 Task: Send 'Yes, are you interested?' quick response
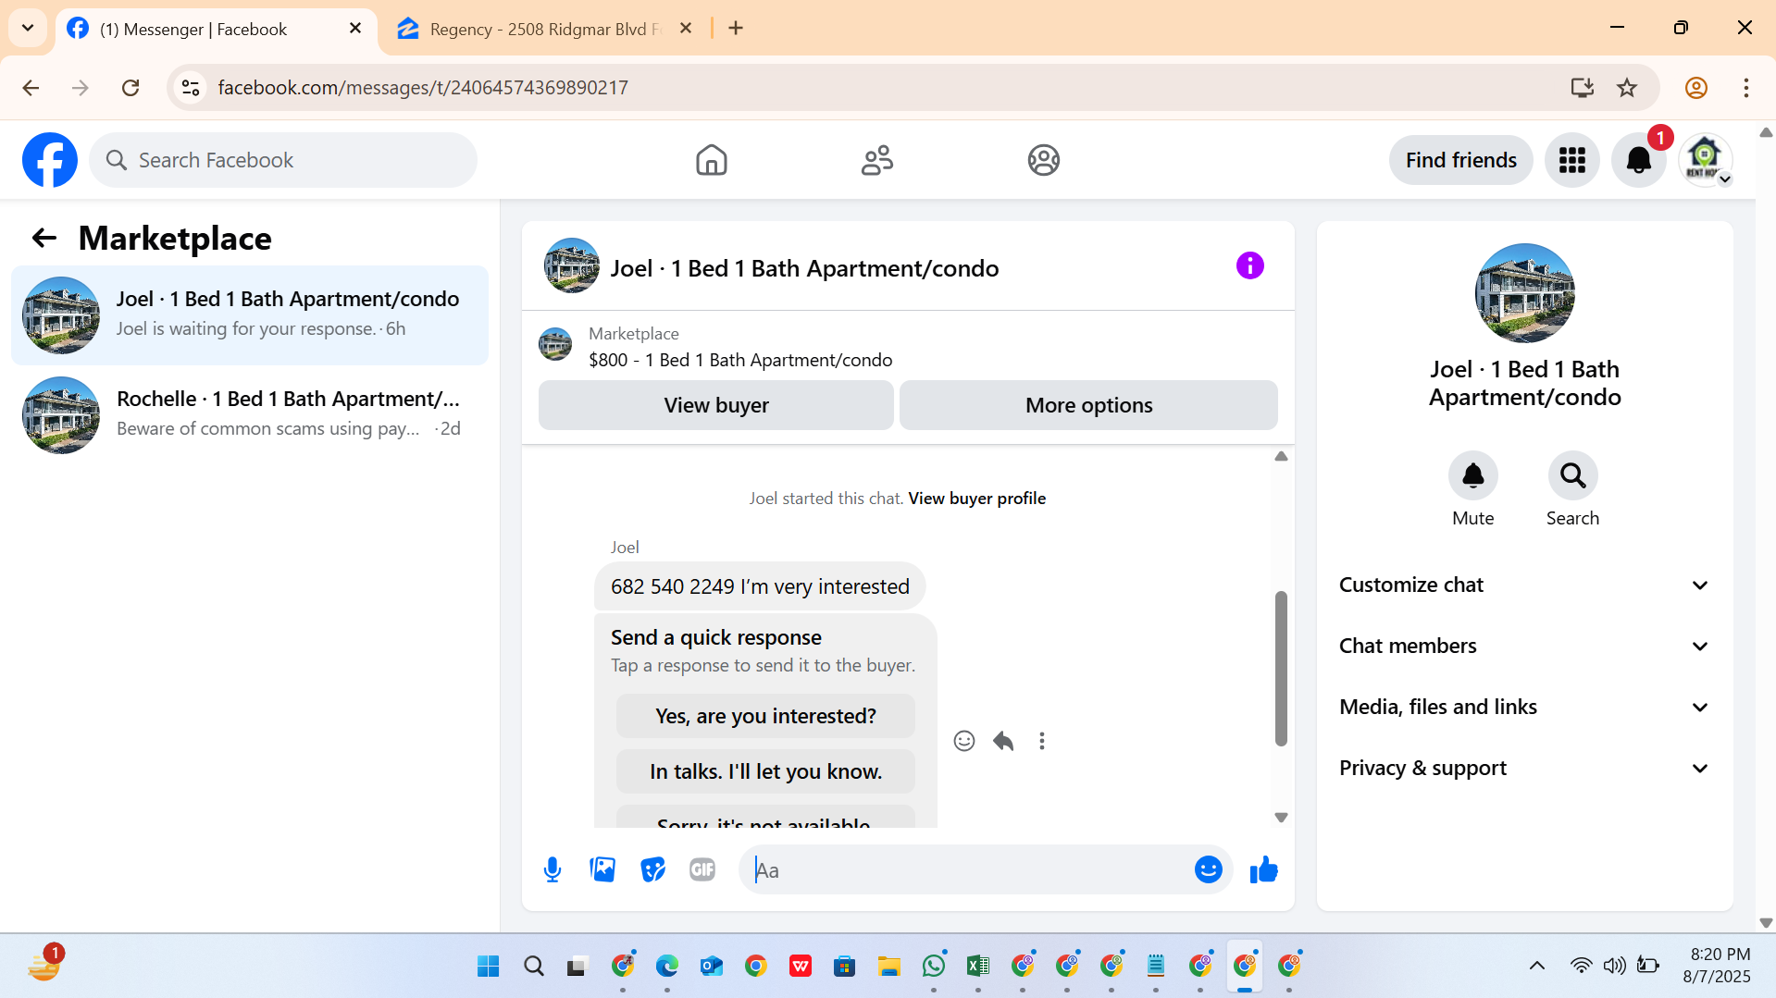point(765,716)
